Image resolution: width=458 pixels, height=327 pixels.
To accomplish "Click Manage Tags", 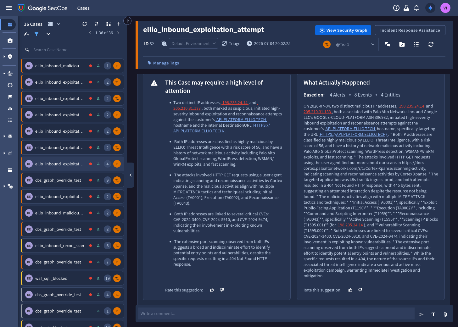I will 163,63.
